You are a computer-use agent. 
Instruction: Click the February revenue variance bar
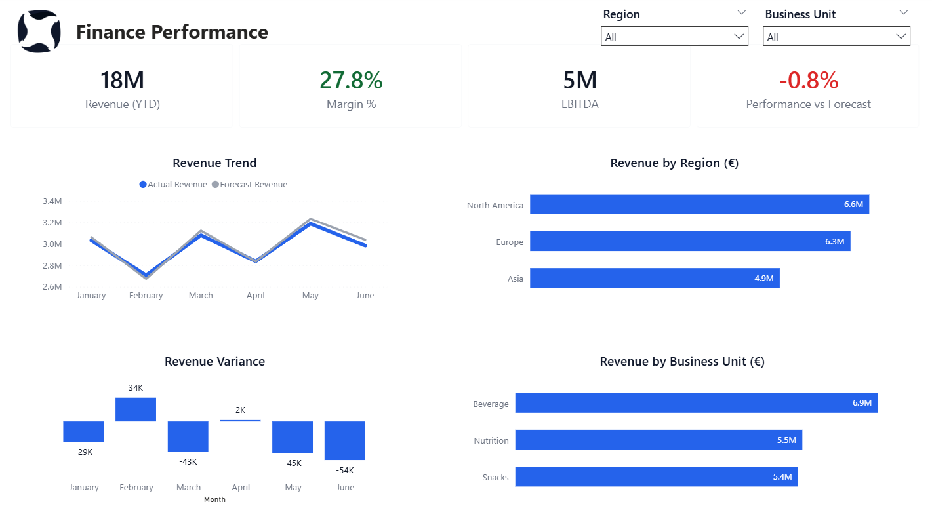coord(136,410)
